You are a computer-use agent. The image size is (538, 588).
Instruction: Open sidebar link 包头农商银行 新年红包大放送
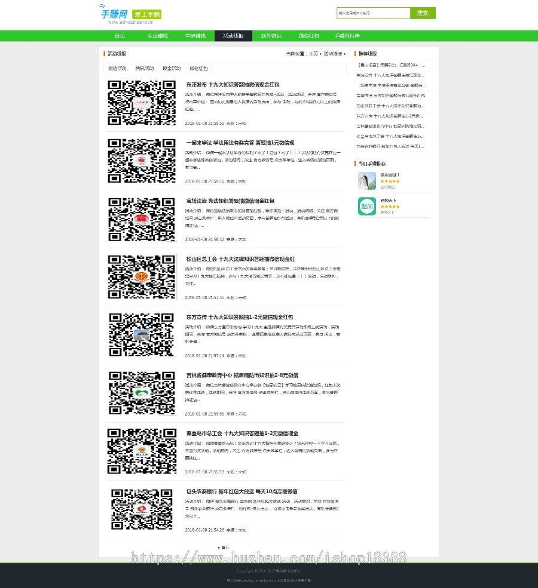(x=391, y=146)
